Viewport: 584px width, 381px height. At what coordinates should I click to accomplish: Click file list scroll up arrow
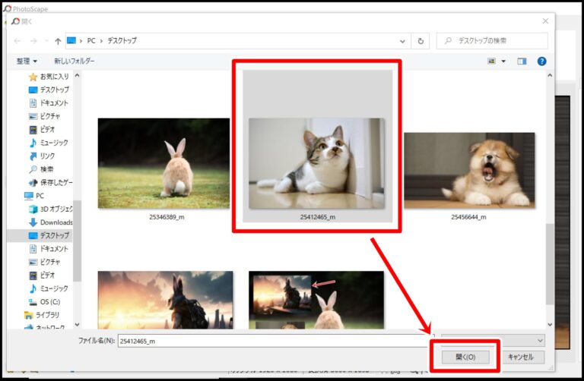click(x=550, y=75)
